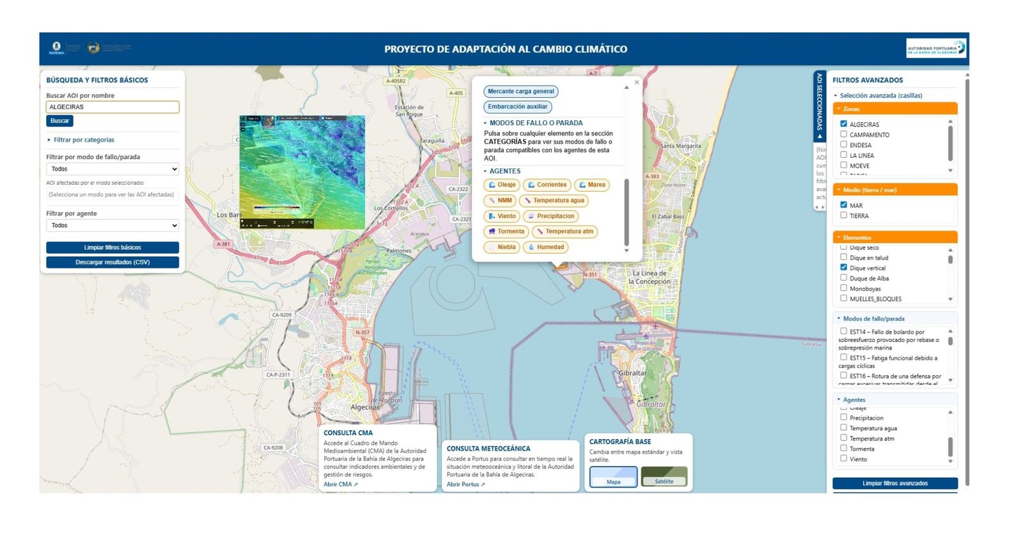
Task: Click the Buscar AOI por nombre field
Action: pyautogui.click(x=113, y=107)
